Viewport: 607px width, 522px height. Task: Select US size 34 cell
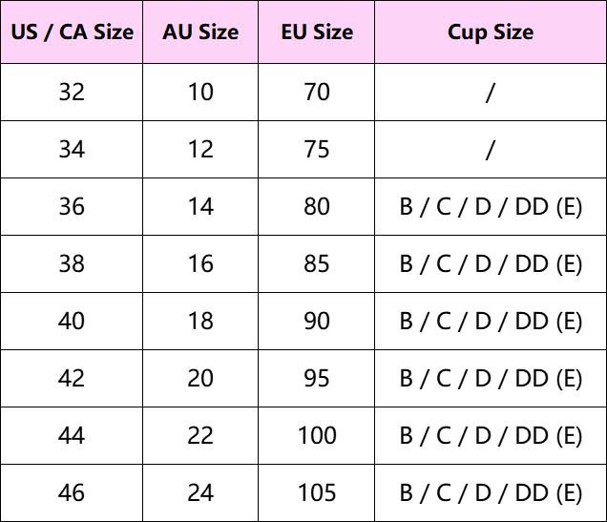[72, 150]
